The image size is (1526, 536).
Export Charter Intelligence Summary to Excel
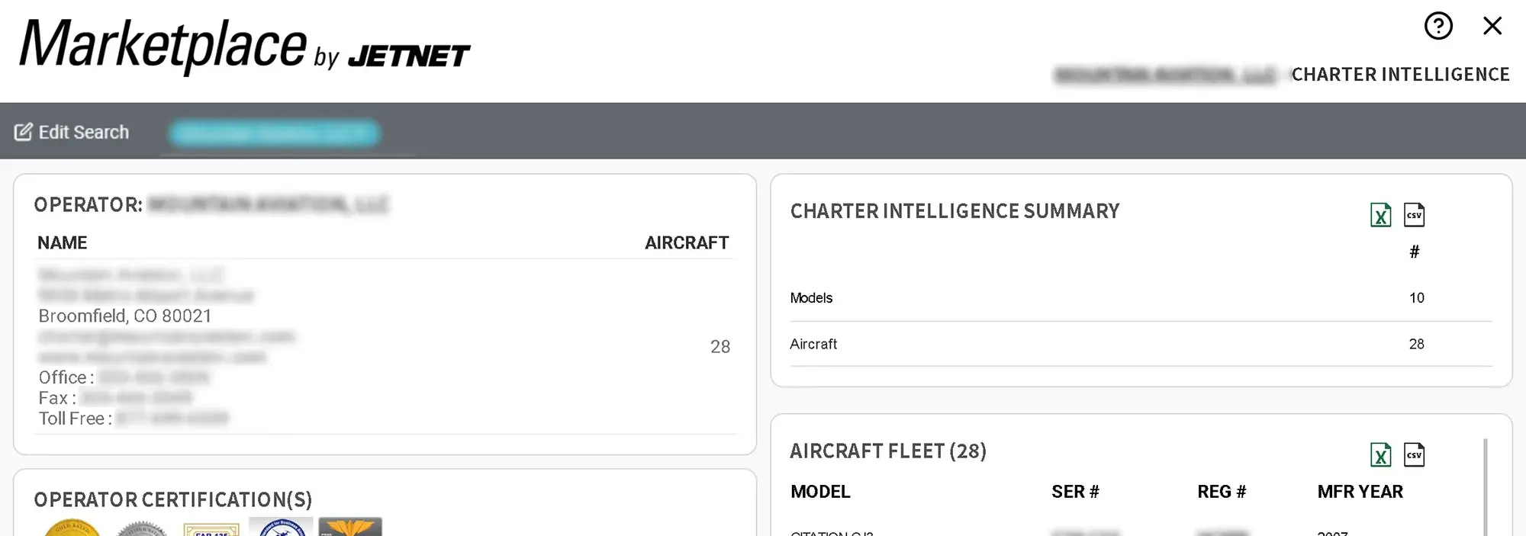point(1380,214)
